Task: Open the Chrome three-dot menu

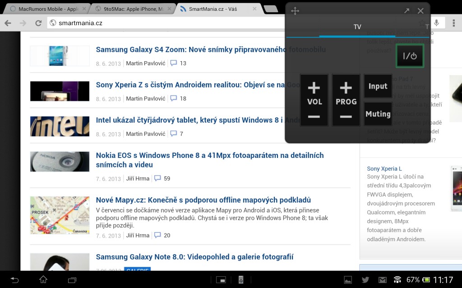Action: 454,23
